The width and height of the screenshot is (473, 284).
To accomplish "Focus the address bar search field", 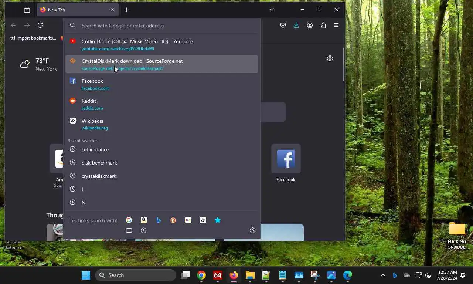I will (x=161, y=26).
